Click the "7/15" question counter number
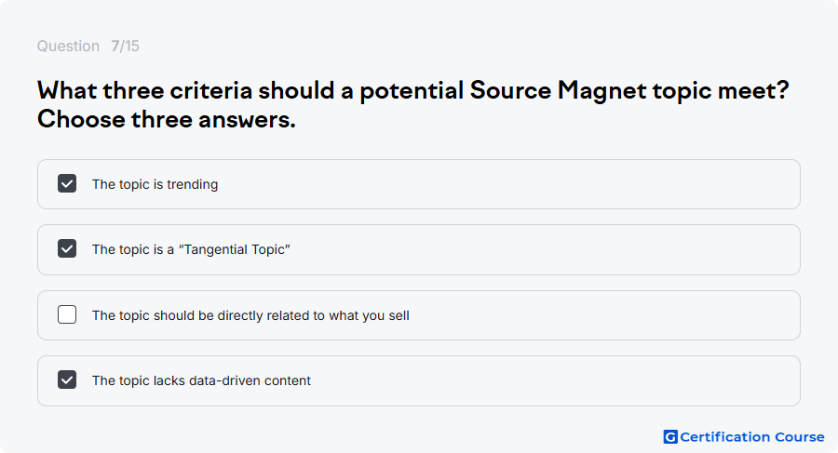This screenshot has height=453, width=838. coord(125,46)
